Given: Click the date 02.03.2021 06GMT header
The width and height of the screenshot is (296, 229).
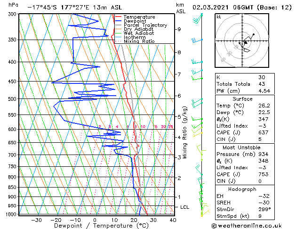Looking at the screenshot, I should [x=223, y=8].
